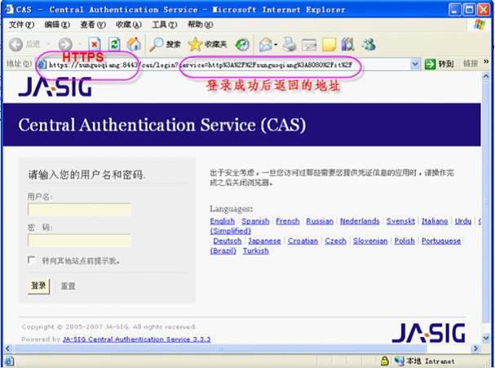Image resolution: width=495 pixels, height=368 pixels.
Task: Select the Turkish language link
Action: tap(256, 251)
